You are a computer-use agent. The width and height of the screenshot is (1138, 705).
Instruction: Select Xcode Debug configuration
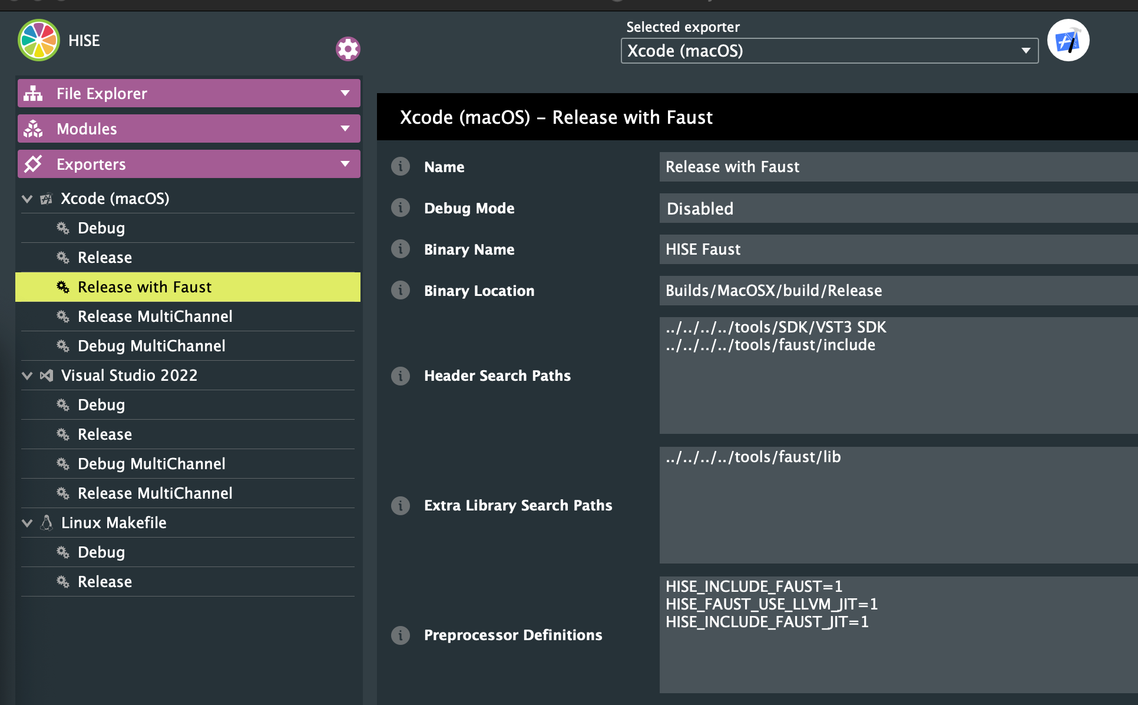click(x=188, y=228)
